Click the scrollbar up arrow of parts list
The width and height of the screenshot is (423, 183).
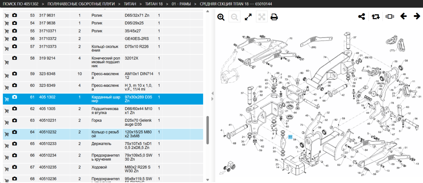click(x=207, y=11)
